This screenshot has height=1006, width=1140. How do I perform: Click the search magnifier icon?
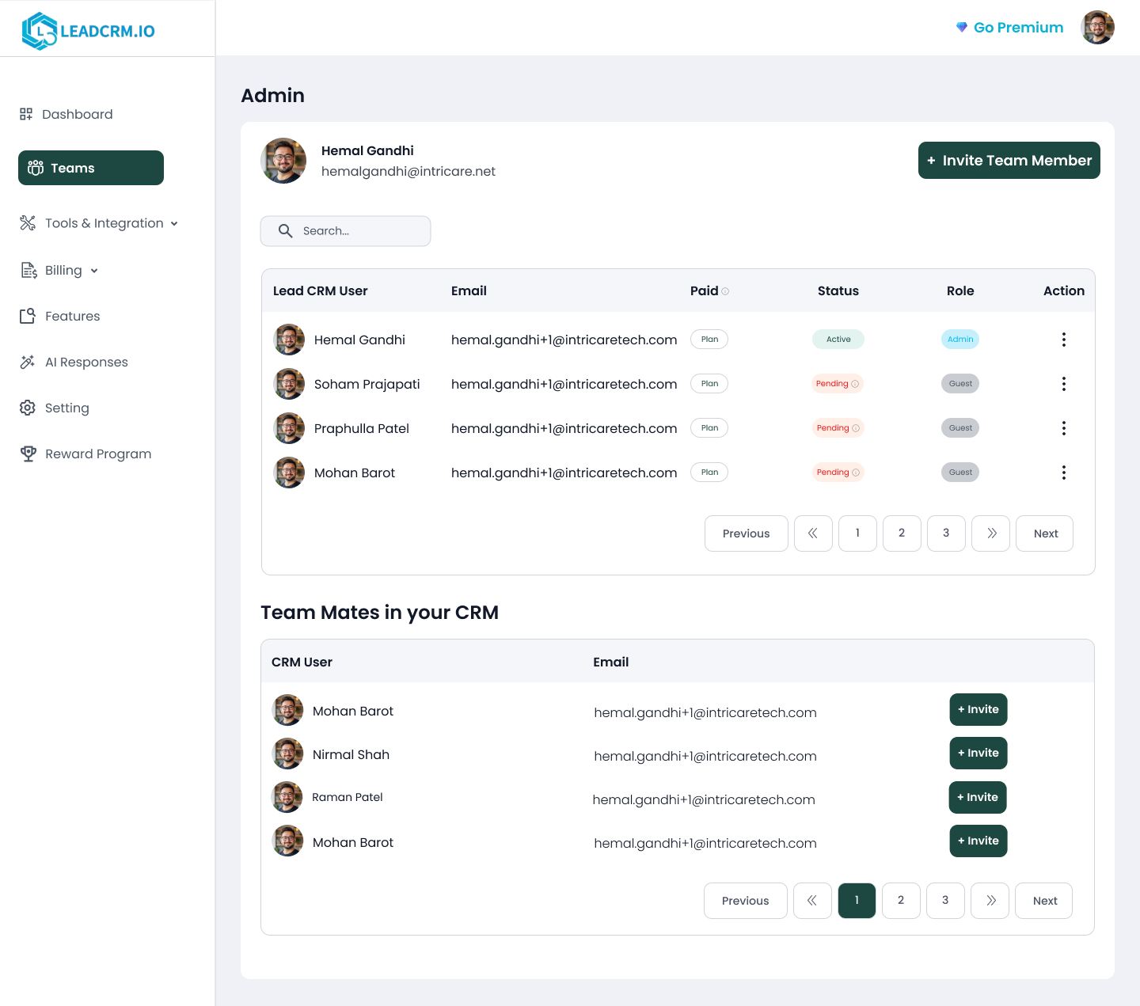(286, 231)
